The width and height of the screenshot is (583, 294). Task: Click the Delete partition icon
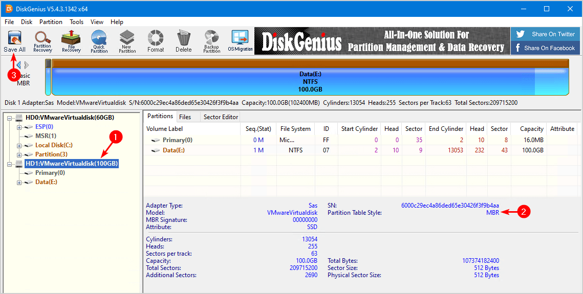pos(184,41)
